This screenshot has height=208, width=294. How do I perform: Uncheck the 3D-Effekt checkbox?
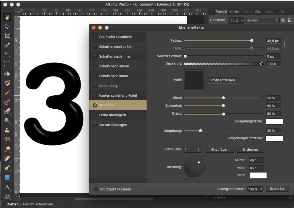[95, 105]
